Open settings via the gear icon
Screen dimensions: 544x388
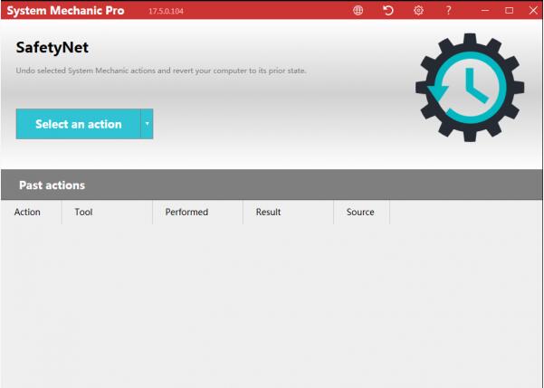418,11
